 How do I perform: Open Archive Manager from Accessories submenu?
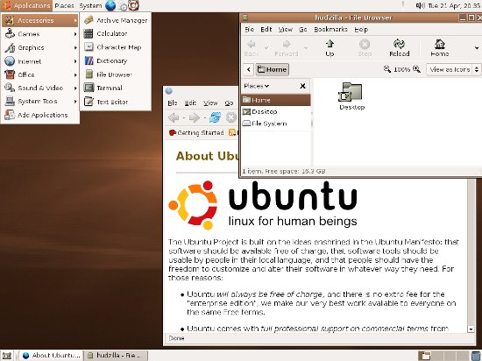[x=116, y=20]
